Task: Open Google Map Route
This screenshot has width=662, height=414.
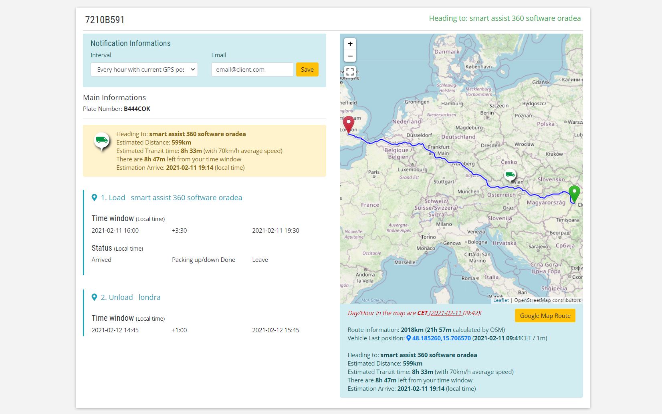Action: coord(545,316)
